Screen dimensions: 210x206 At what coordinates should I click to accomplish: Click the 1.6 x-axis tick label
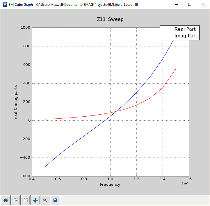point(189,179)
